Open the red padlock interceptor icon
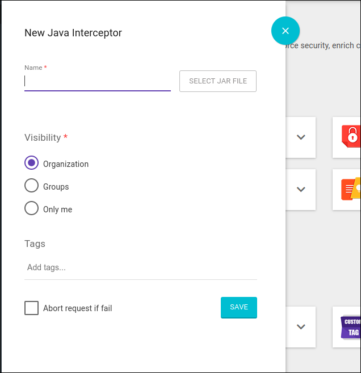 [351, 137]
